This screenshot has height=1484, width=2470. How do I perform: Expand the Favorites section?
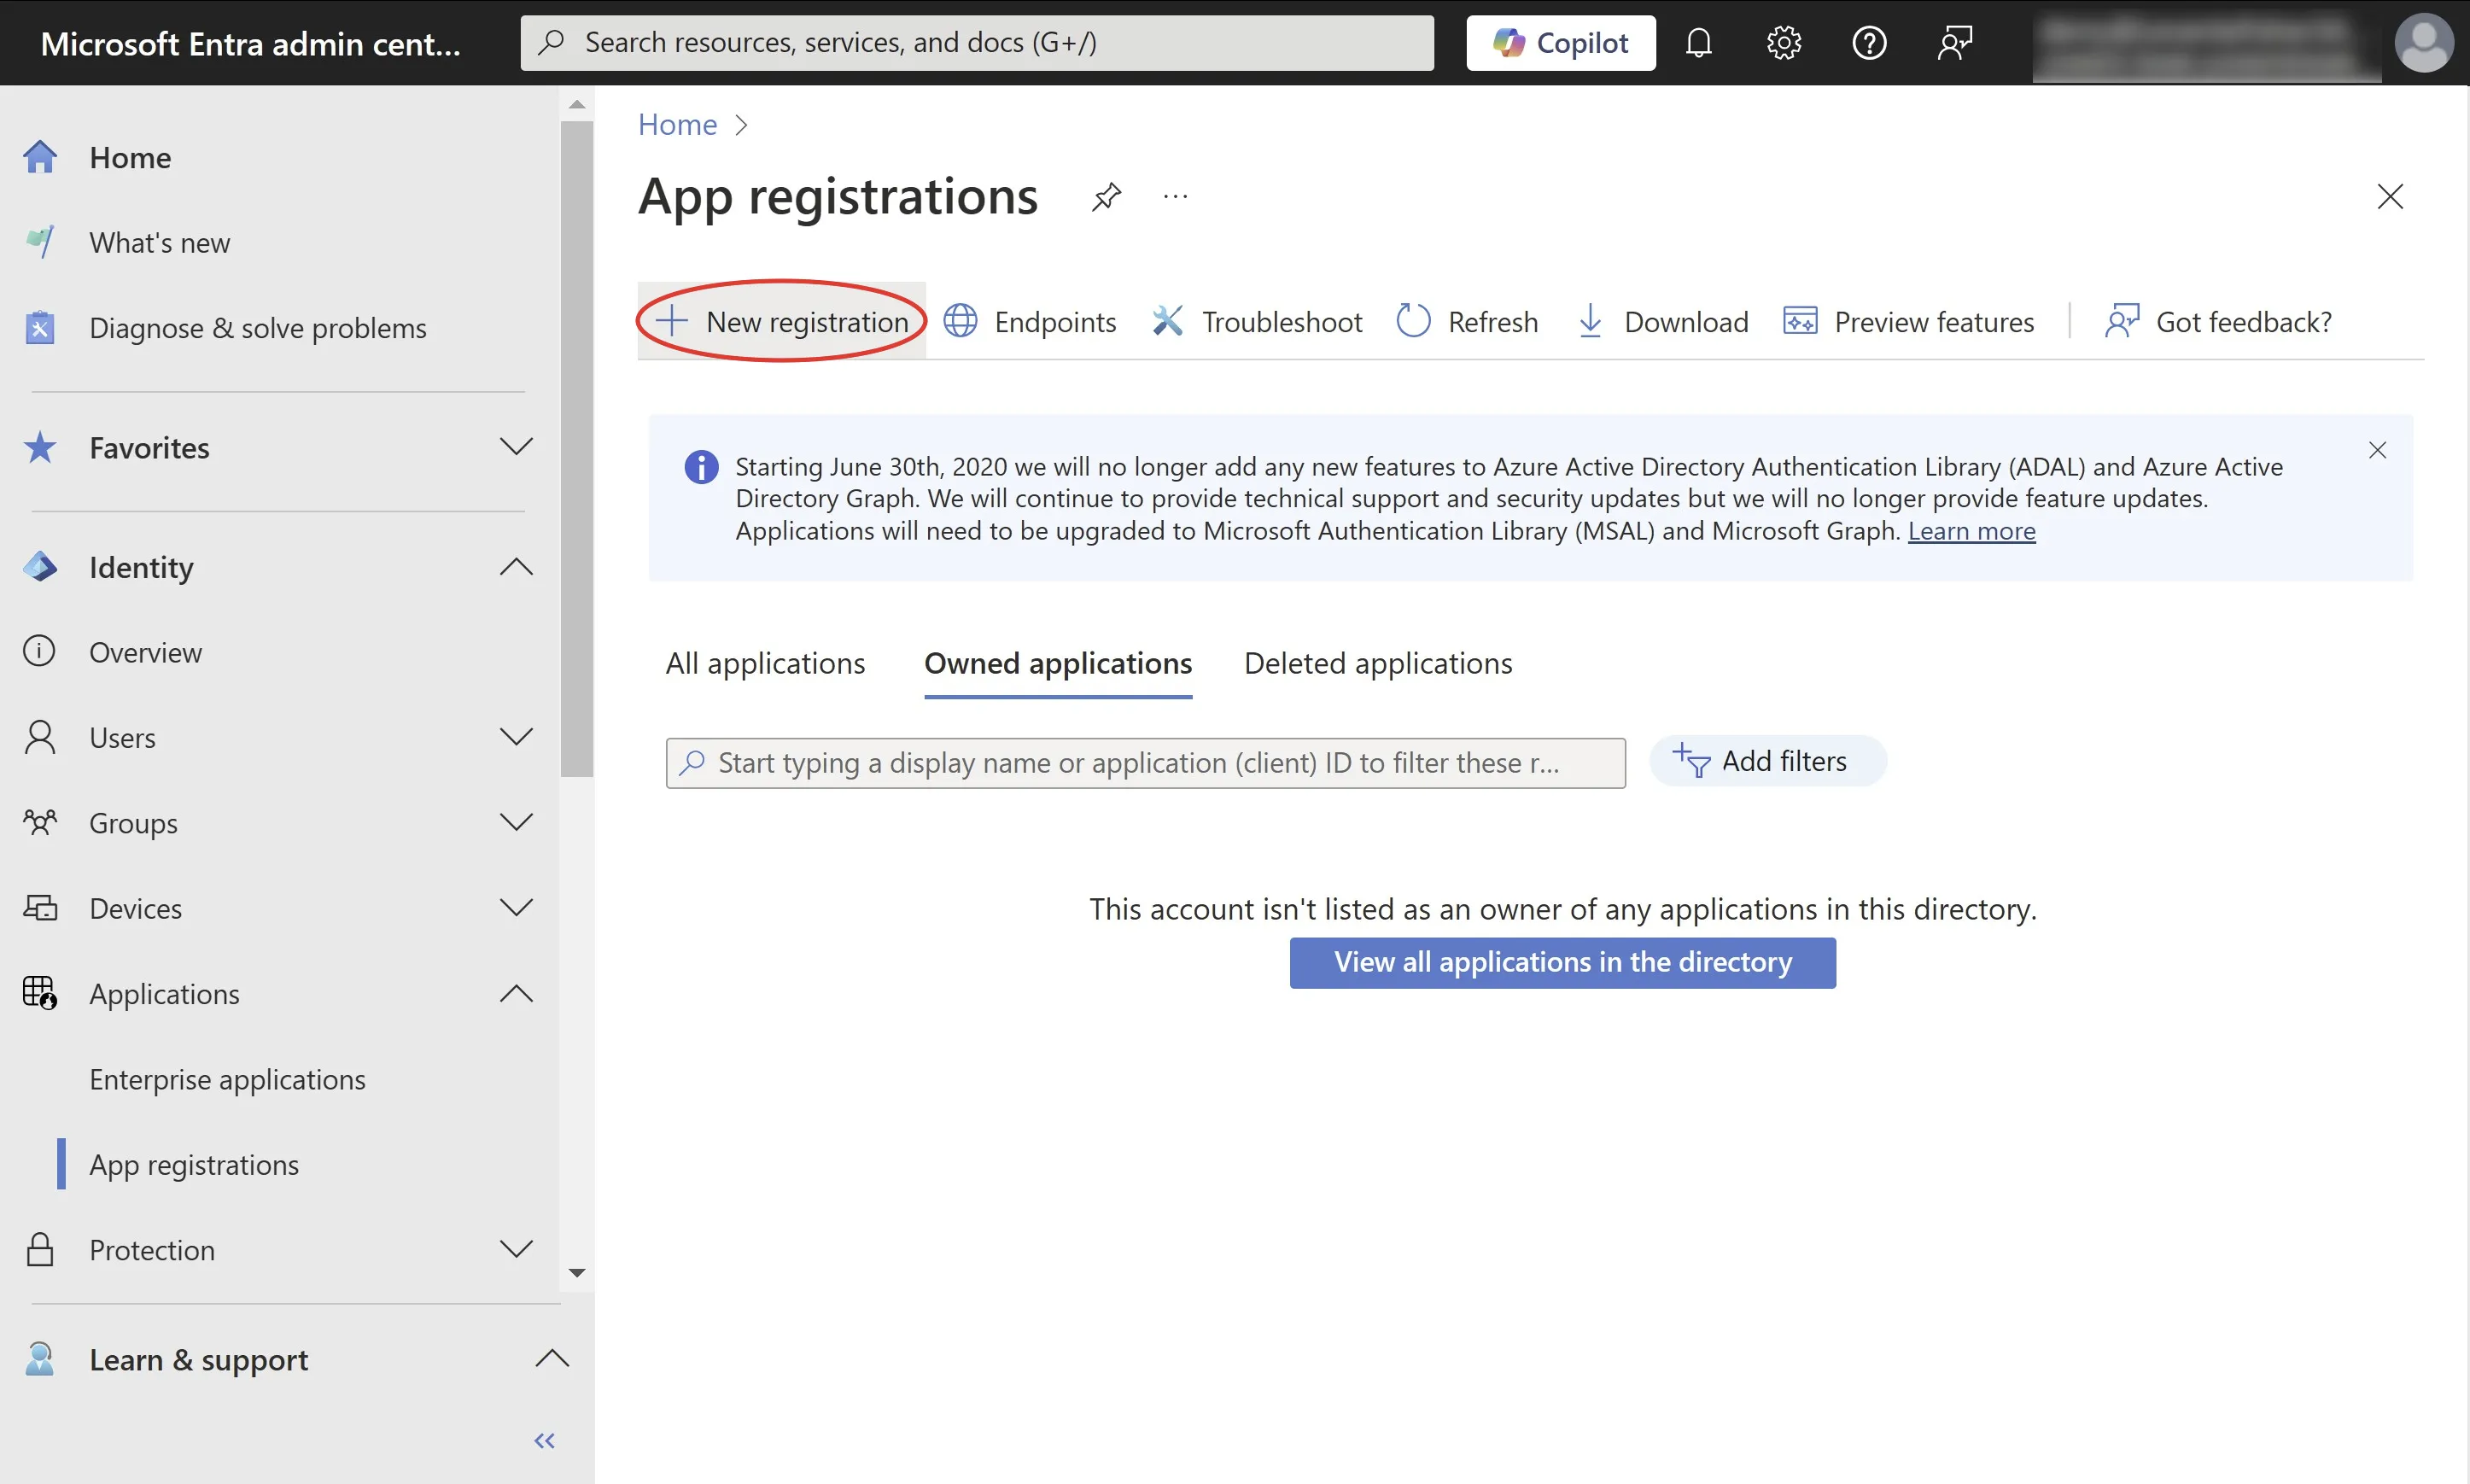(x=516, y=447)
